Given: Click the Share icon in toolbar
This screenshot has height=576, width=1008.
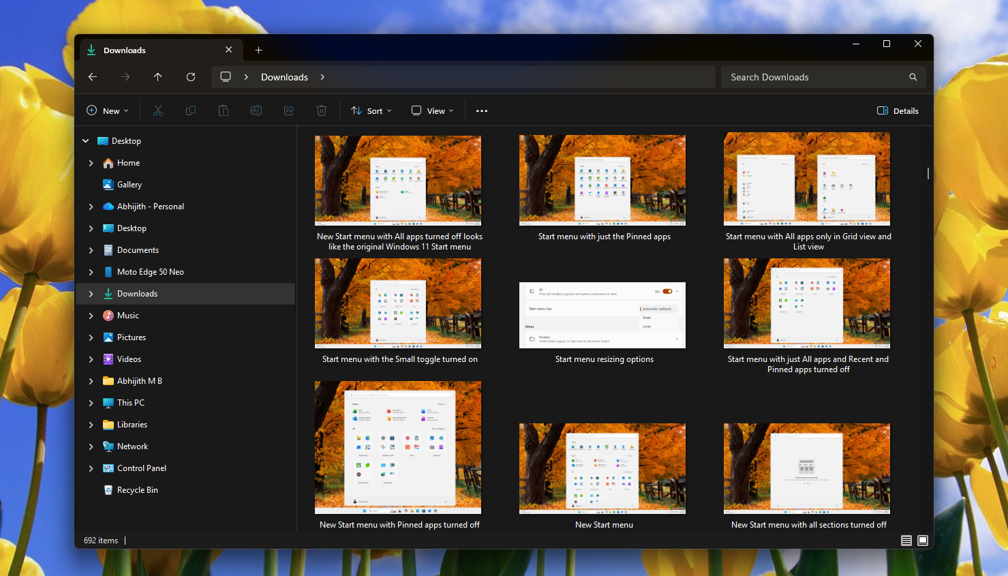Looking at the screenshot, I should [289, 110].
